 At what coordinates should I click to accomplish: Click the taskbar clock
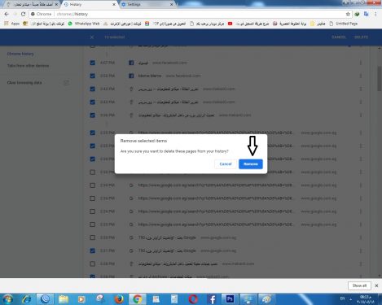tap(366, 299)
